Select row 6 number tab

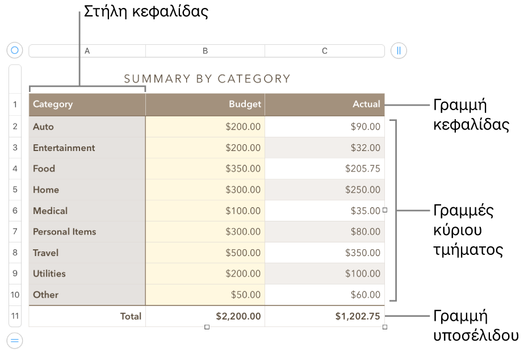click(15, 211)
